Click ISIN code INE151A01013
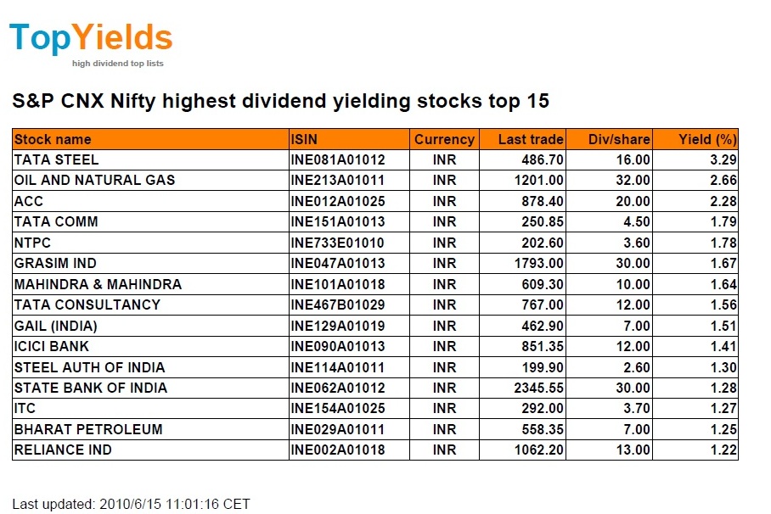The width and height of the screenshot is (771, 514). (x=338, y=221)
